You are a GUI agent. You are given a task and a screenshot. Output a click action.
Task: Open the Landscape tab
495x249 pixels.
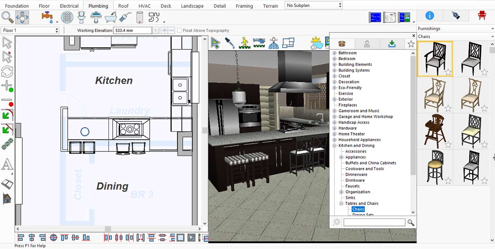[x=192, y=6]
